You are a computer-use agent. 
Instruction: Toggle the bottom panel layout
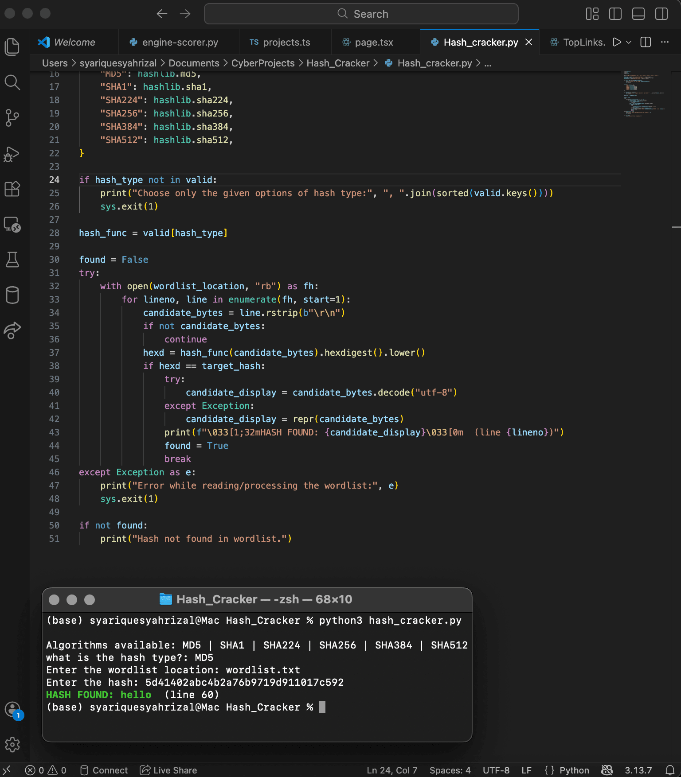tap(638, 14)
